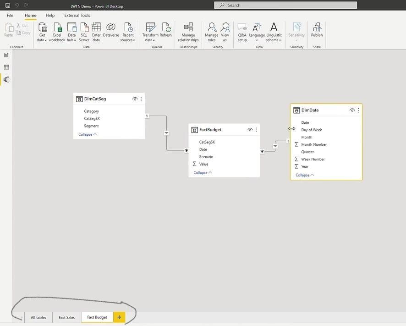This screenshot has width=406, height=326.
Task: Switch to the Fact Sales layout tab
Action: [x=66, y=317]
